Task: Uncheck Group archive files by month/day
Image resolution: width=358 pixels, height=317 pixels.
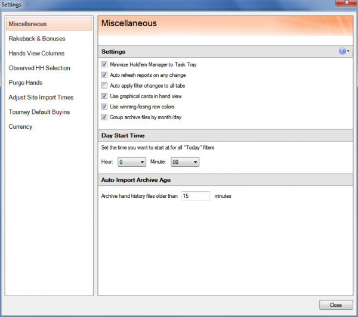Action: click(104, 117)
